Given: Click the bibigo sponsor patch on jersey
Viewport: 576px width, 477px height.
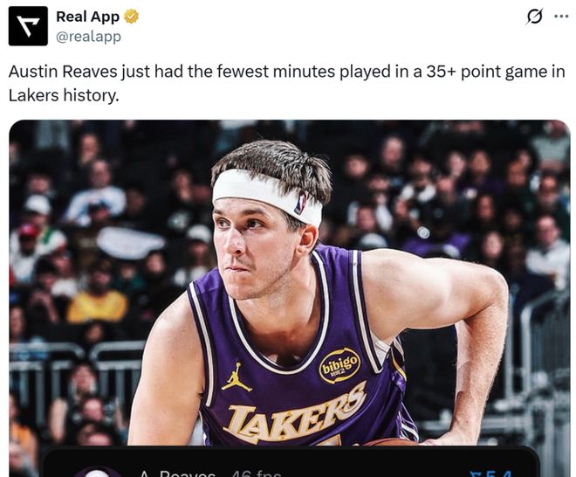Looking at the screenshot, I should pos(339,364).
